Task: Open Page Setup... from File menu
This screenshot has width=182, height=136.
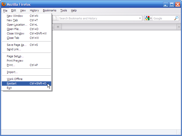Action: (27, 56)
